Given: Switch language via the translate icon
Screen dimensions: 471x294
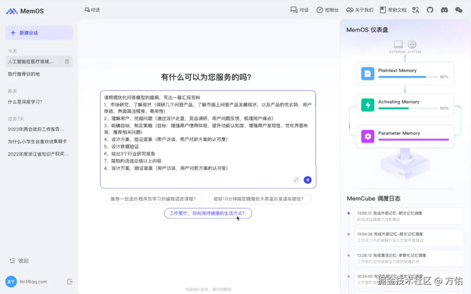Looking at the screenshot, I should point(416,10).
